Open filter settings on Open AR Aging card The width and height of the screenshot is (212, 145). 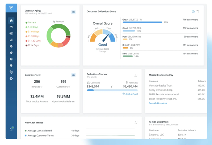click(x=73, y=12)
